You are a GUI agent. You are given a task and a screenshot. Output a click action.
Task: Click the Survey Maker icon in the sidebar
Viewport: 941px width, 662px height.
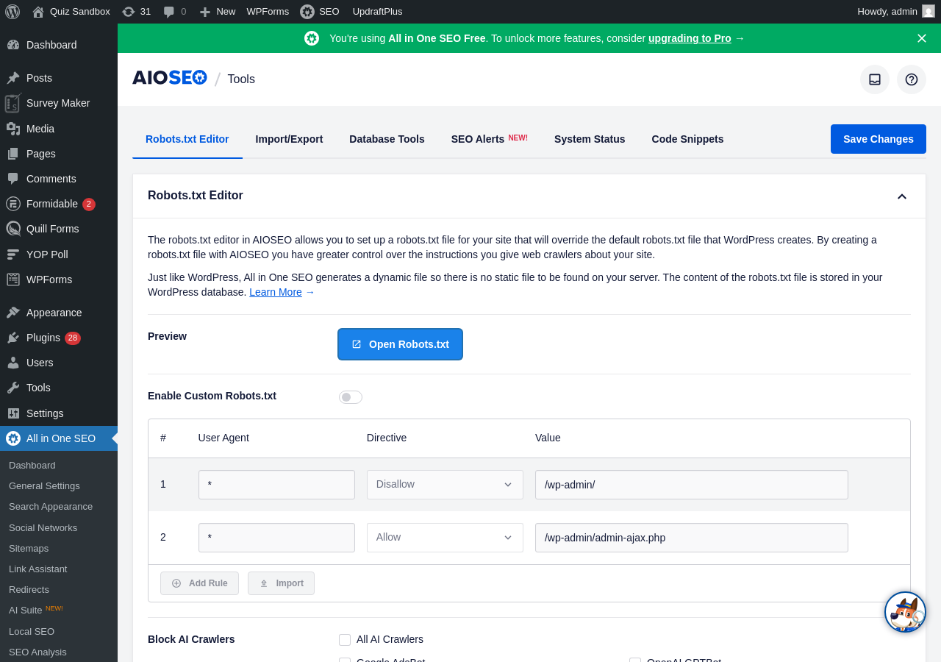(x=12, y=103)
